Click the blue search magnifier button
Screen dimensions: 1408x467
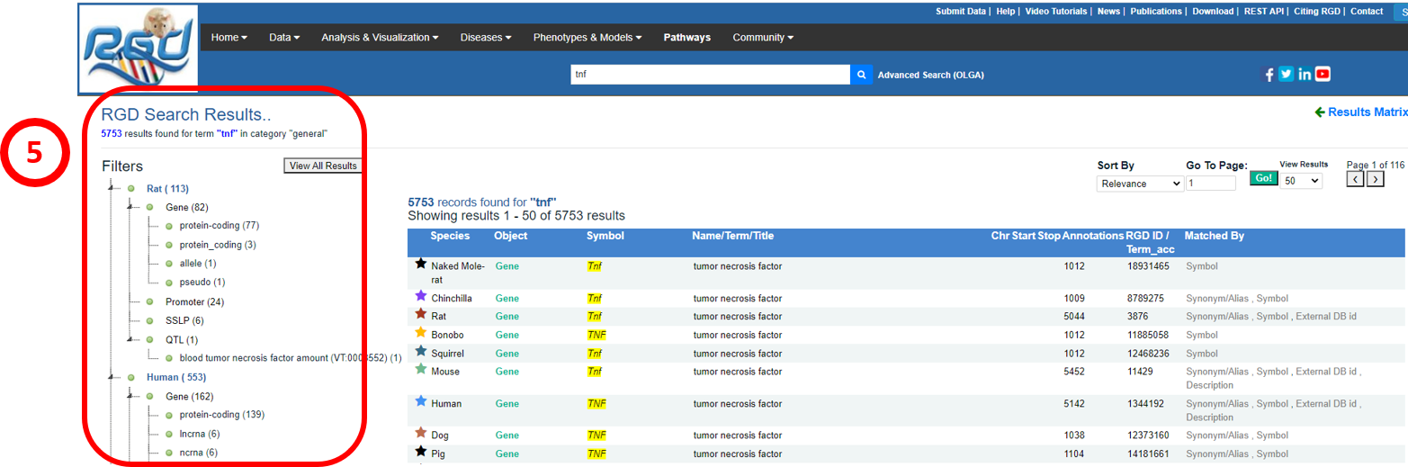tap(861, 75)
